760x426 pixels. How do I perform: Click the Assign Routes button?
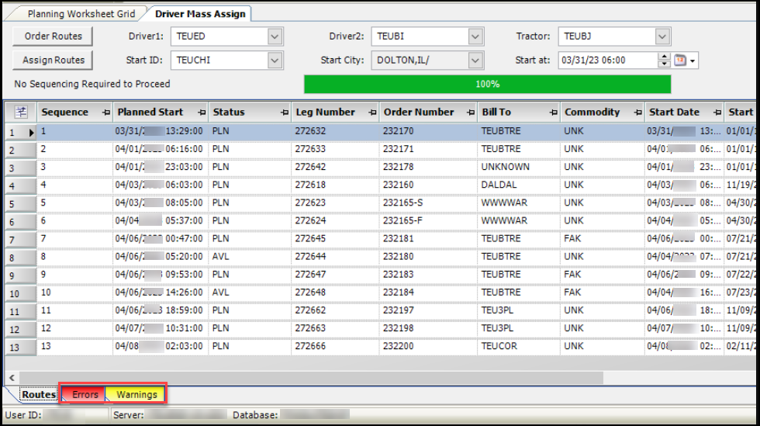tap(53, 61)
